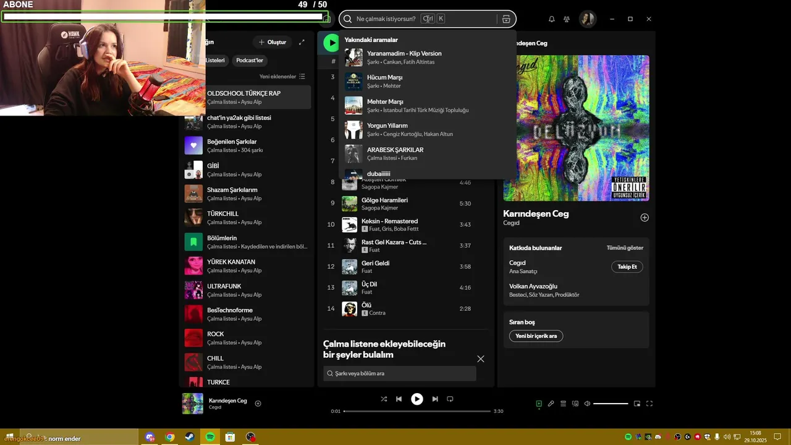This screenshot has width=791, height=445.
Task: Open chat'in ya2ak gibi listesi playlist
Action: pos(247,122)
